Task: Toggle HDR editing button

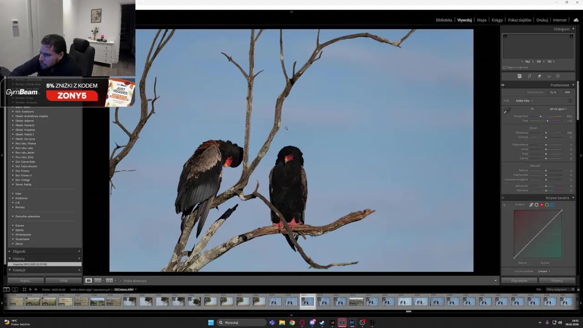Action: (x=567, y=92)
